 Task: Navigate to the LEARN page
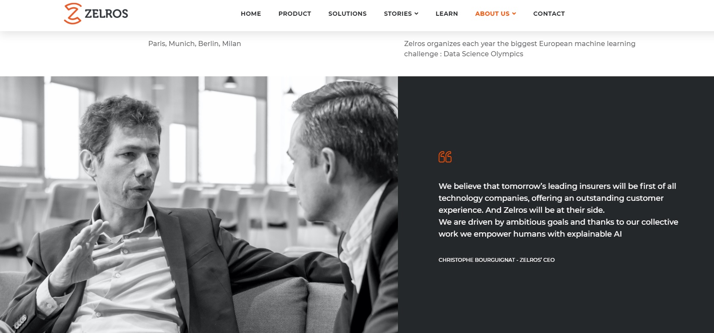coord(447,14)
